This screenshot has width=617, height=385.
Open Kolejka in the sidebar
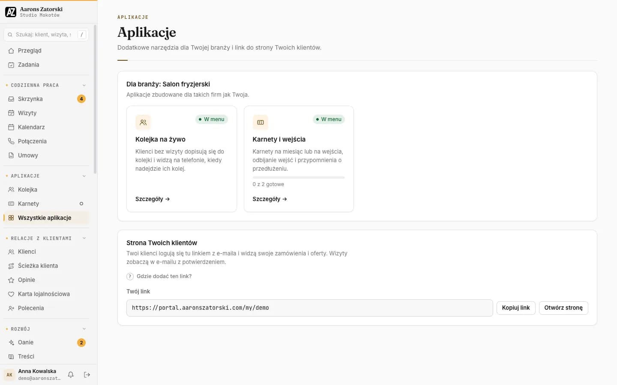(46, 190)
